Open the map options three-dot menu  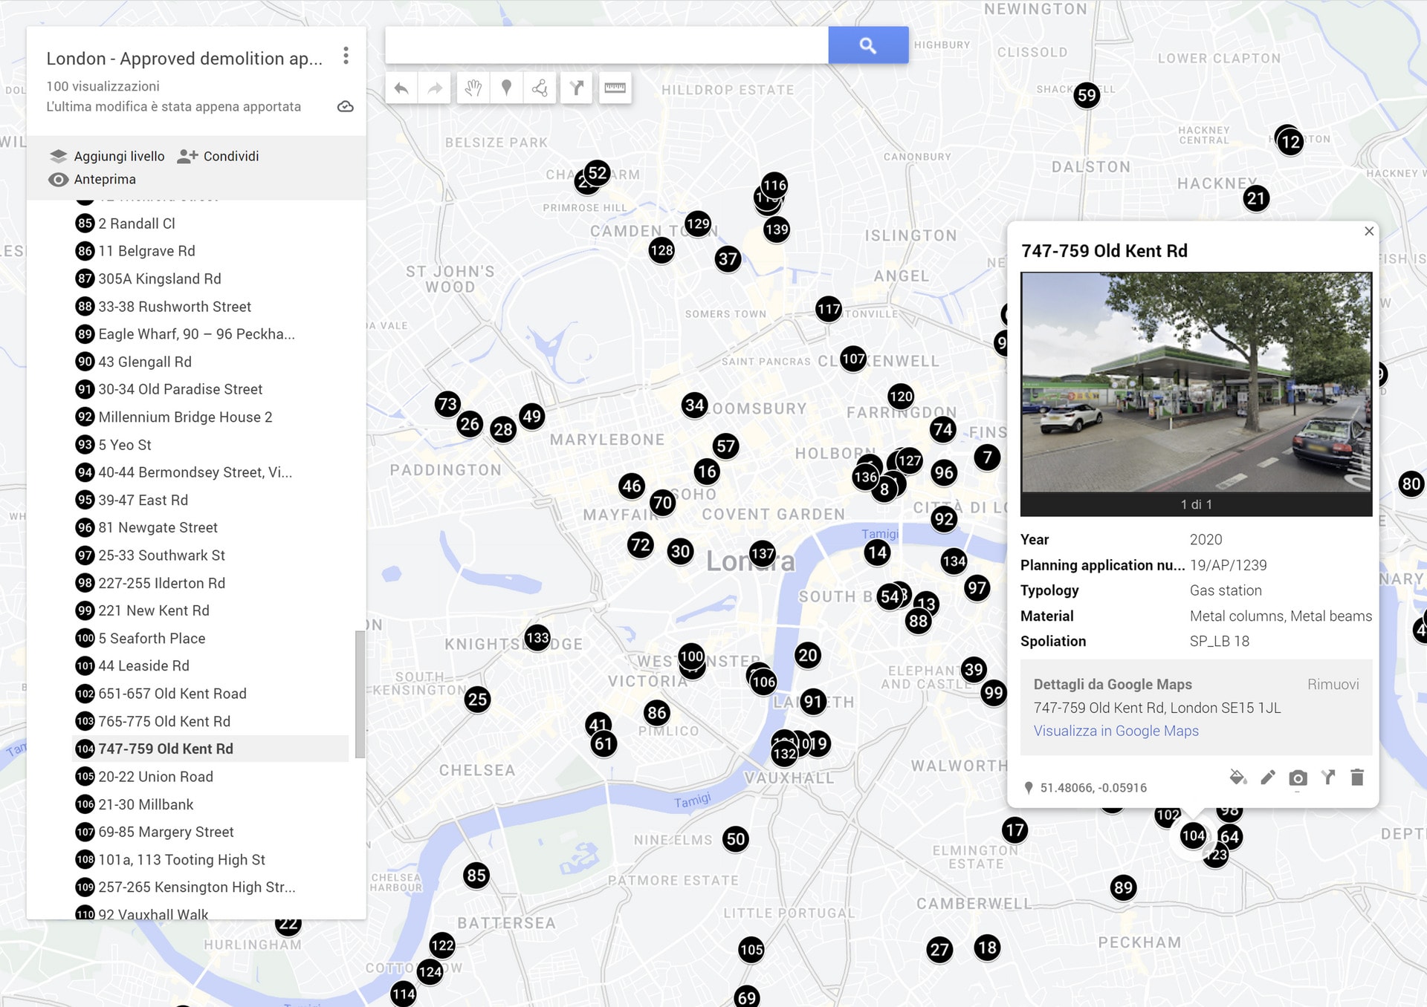(x=346, y=56)
